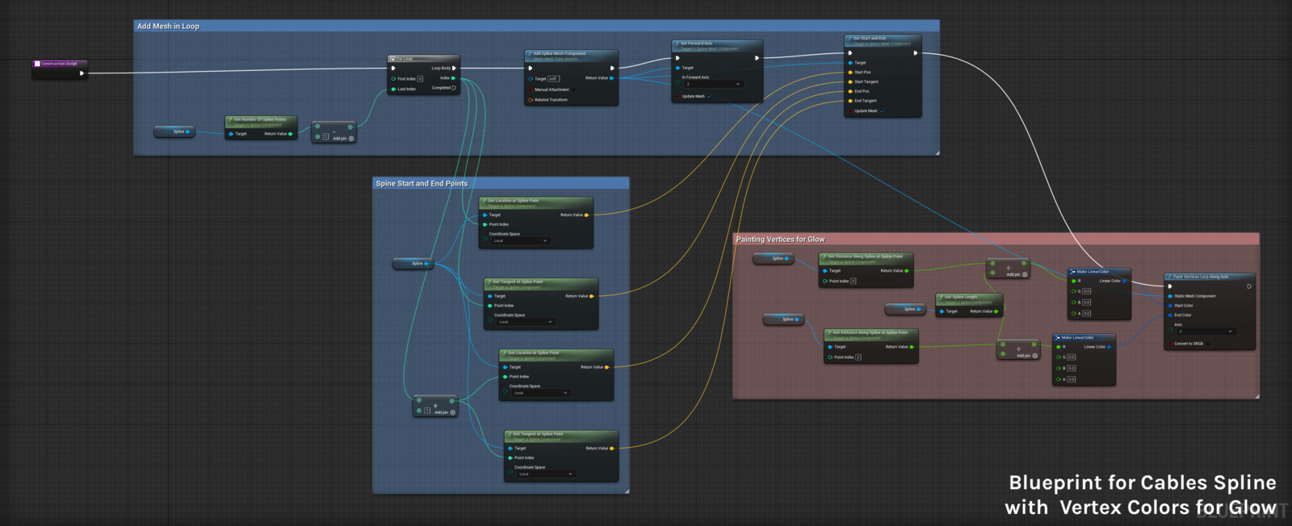
Task: Open Coordinate Space dropdown of lower Get Location node
Action: point(541,393)
